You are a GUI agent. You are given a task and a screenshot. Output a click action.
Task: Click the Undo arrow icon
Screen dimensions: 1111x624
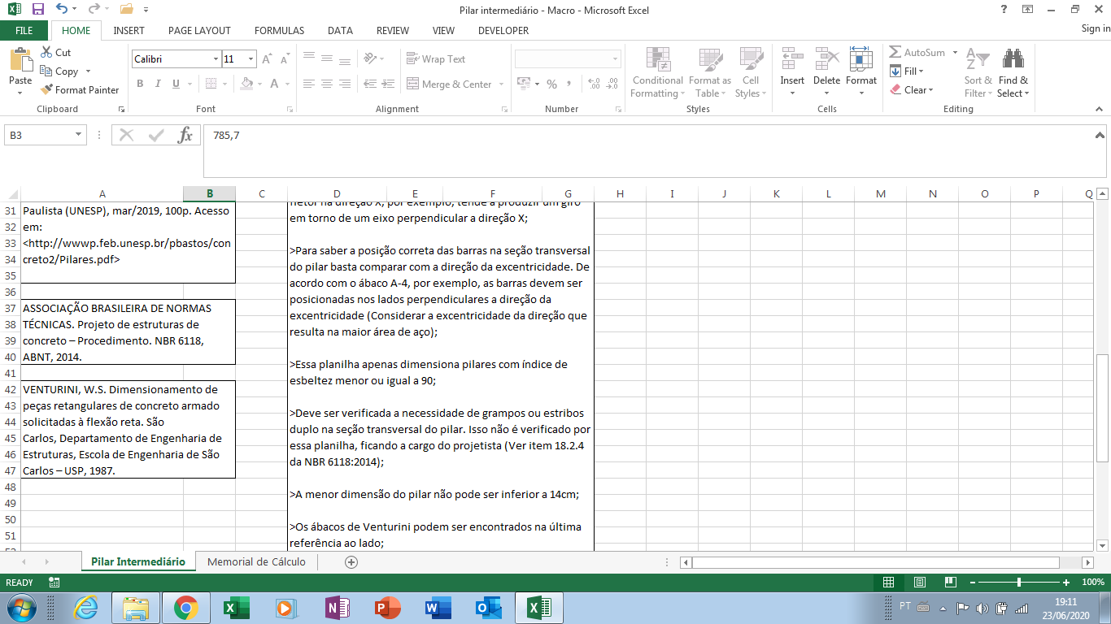(63, 10)
